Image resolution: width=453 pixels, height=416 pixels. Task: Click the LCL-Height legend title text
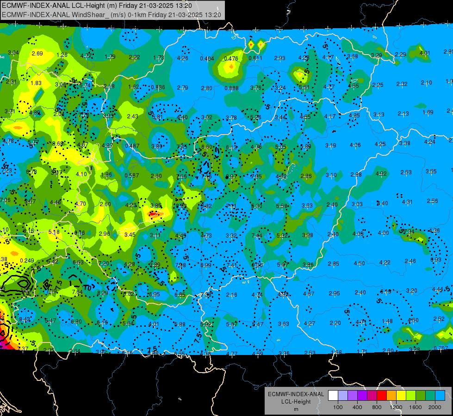pos(296,402)
